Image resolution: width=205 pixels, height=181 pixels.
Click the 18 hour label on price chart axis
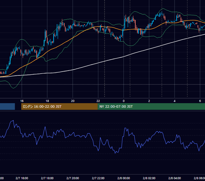tap(47, 101)
